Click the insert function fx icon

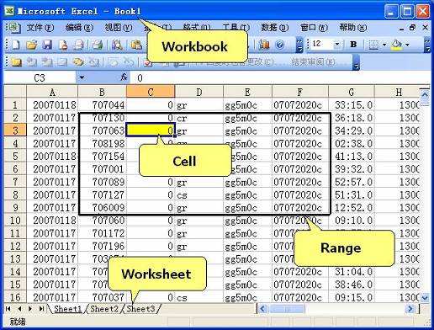tap(124, 77)
